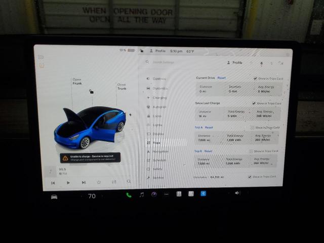Open the Music app in the bottom bar
The height and width of the screenshot is (243, 324).
142,194
